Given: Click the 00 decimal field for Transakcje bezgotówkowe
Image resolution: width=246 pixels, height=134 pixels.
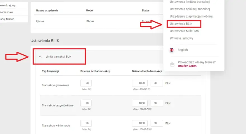Looking at the screenshot, I should click(x=157, y=103).
